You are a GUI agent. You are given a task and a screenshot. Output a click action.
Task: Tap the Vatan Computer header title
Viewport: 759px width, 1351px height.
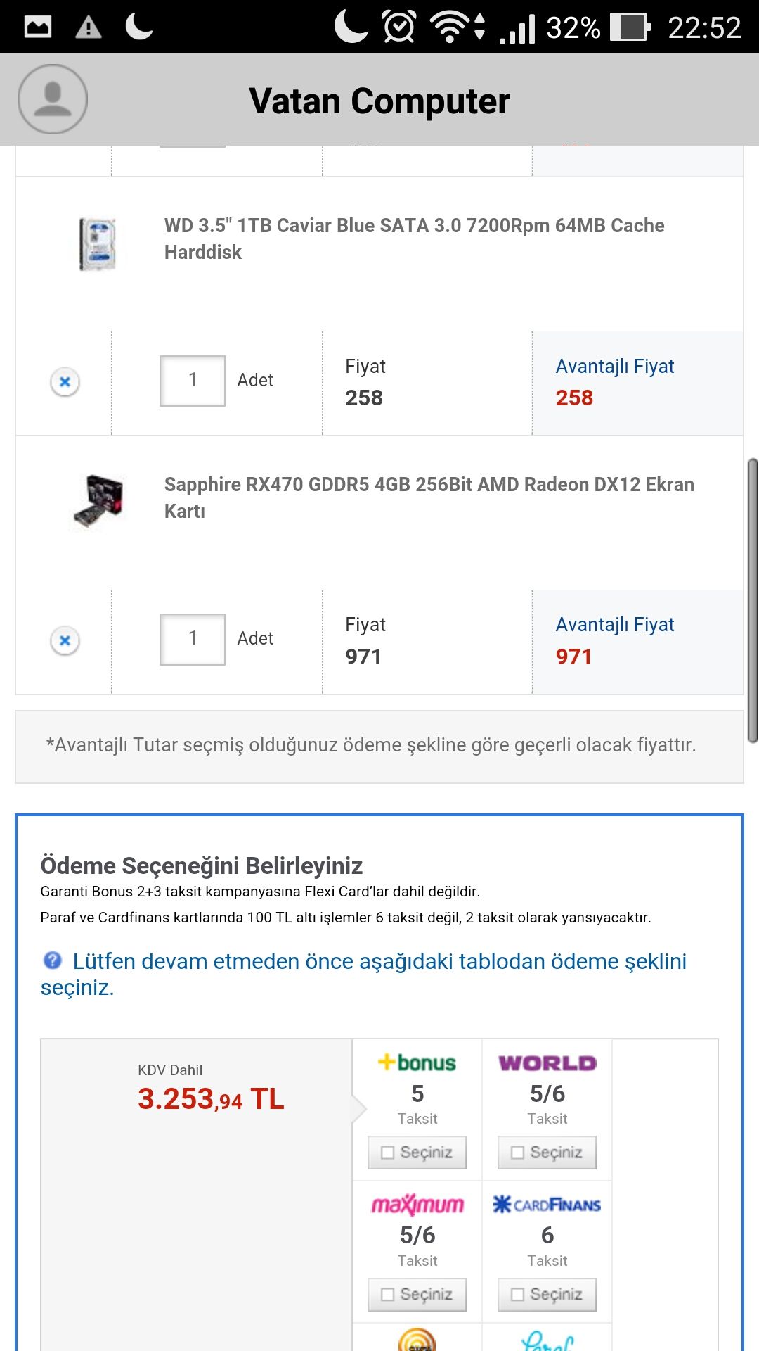pyautogui.click(x=379, y=101)
